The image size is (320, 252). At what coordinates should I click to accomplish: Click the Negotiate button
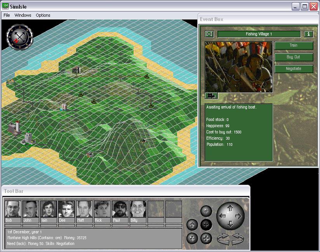pos(294,69)
